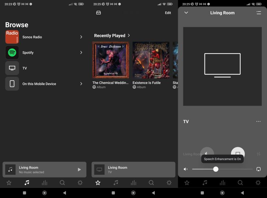Open Rooms bars icon on Recently Played screen

click(133, 183)
